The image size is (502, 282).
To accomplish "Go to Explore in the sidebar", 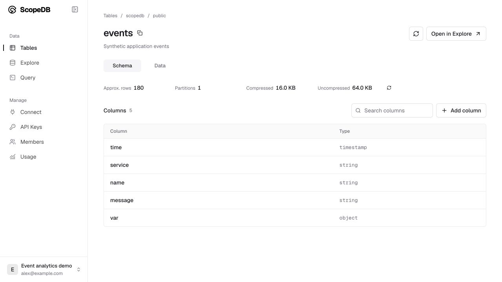I will click(x=44, y=63).
